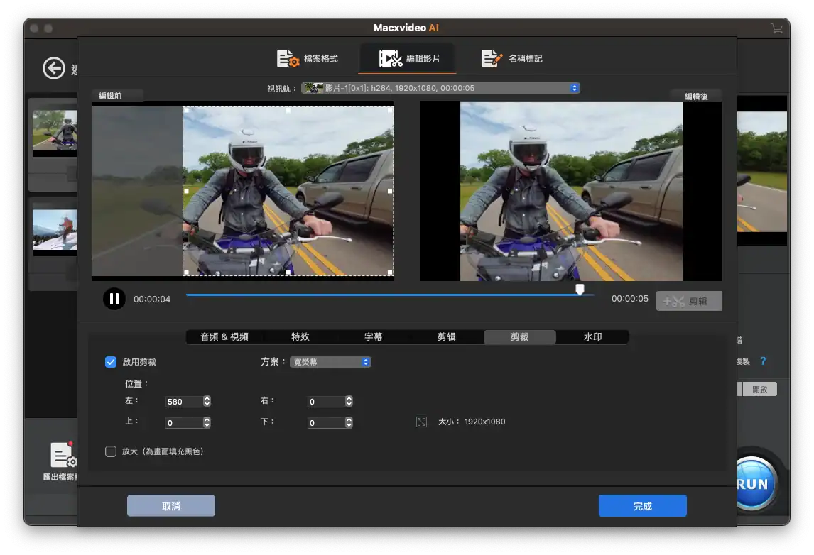The height and width of the screenshot is (555, 814).
Task: Switch to the 字幕 subtitle tab
Action: pos(373,336)
